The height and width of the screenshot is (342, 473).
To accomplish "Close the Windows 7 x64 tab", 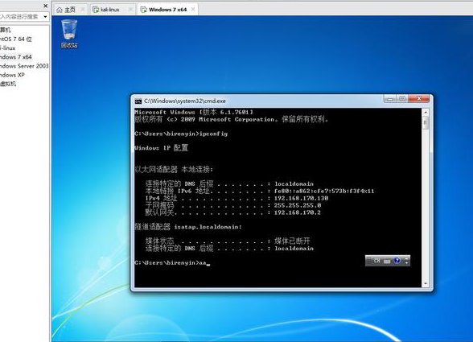I will (x=193, y=10).
